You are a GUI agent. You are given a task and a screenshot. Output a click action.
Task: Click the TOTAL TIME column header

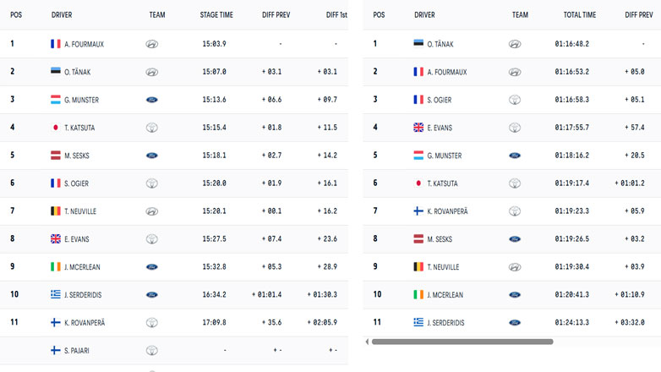[580, 15]
